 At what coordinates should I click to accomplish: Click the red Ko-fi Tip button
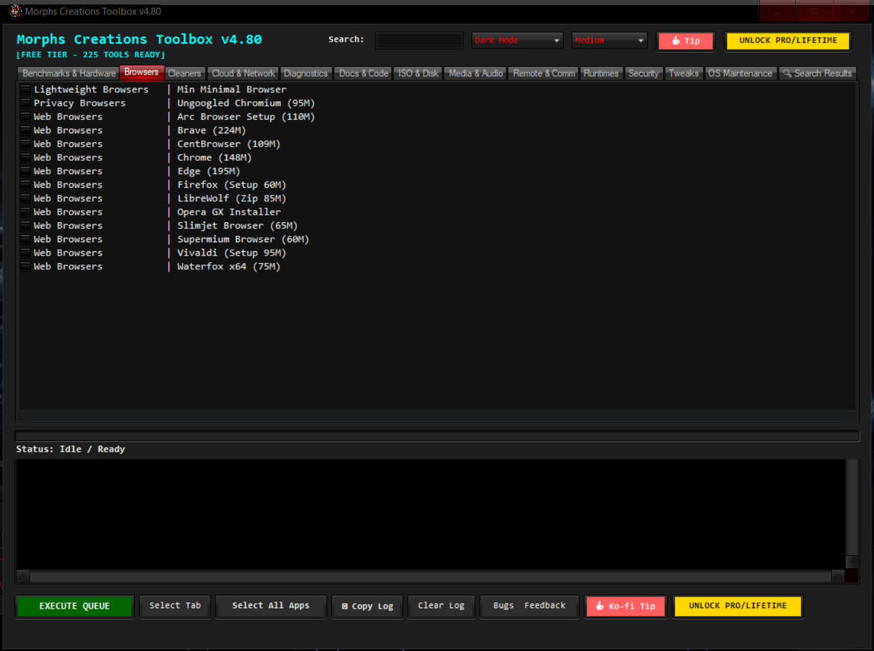point(626,606)
